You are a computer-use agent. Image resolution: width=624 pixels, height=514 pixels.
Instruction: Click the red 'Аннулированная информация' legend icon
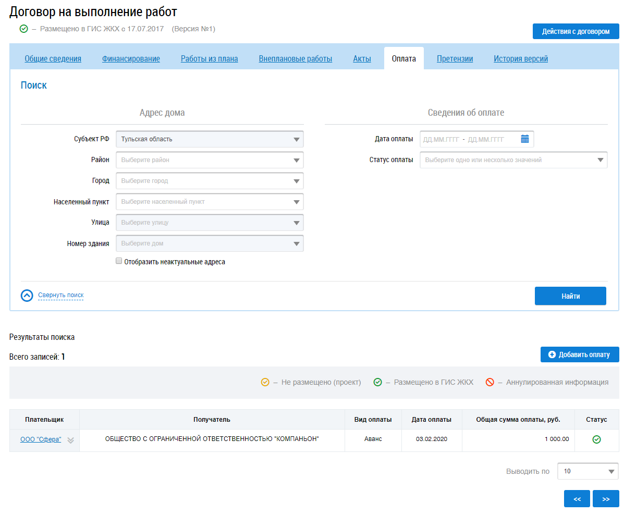(490, 382)
